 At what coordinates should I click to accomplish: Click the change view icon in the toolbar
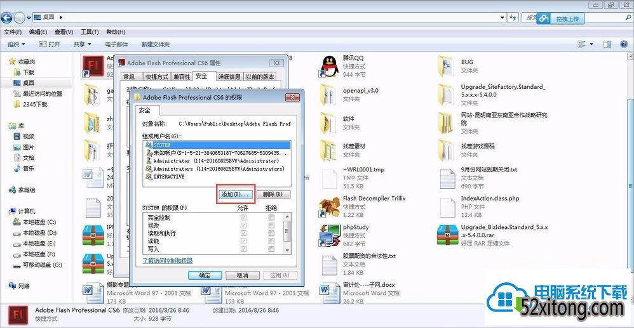[582, 44]
